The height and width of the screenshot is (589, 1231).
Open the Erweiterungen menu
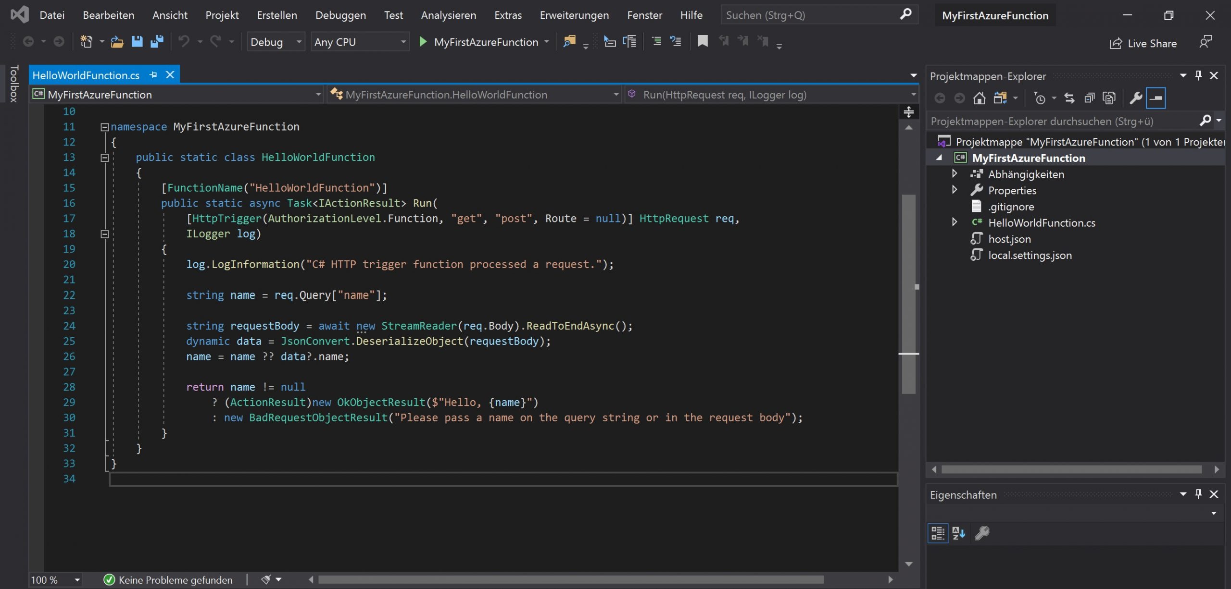pyautogui.click(x=574, y=15)
